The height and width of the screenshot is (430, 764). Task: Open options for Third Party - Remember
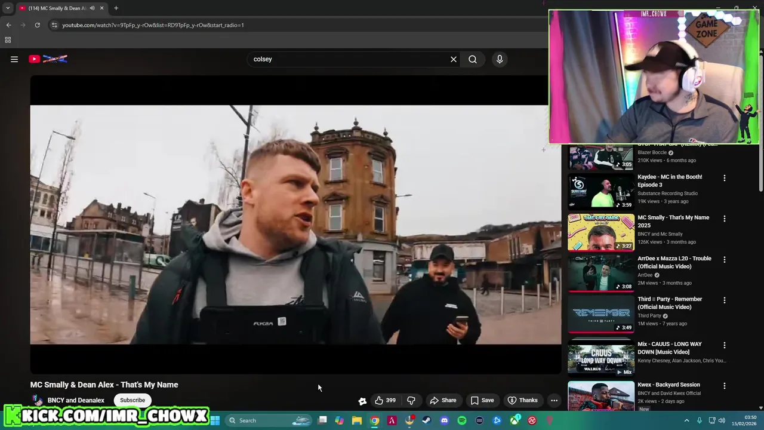(725, 300)
